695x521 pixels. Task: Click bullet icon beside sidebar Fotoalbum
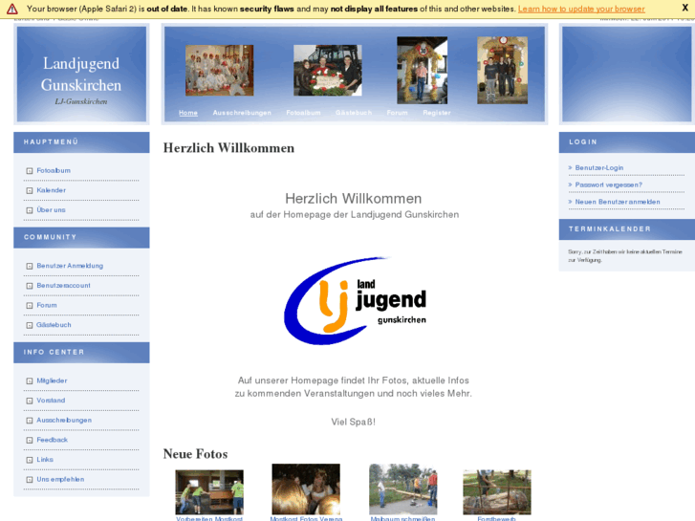point(30,171)
